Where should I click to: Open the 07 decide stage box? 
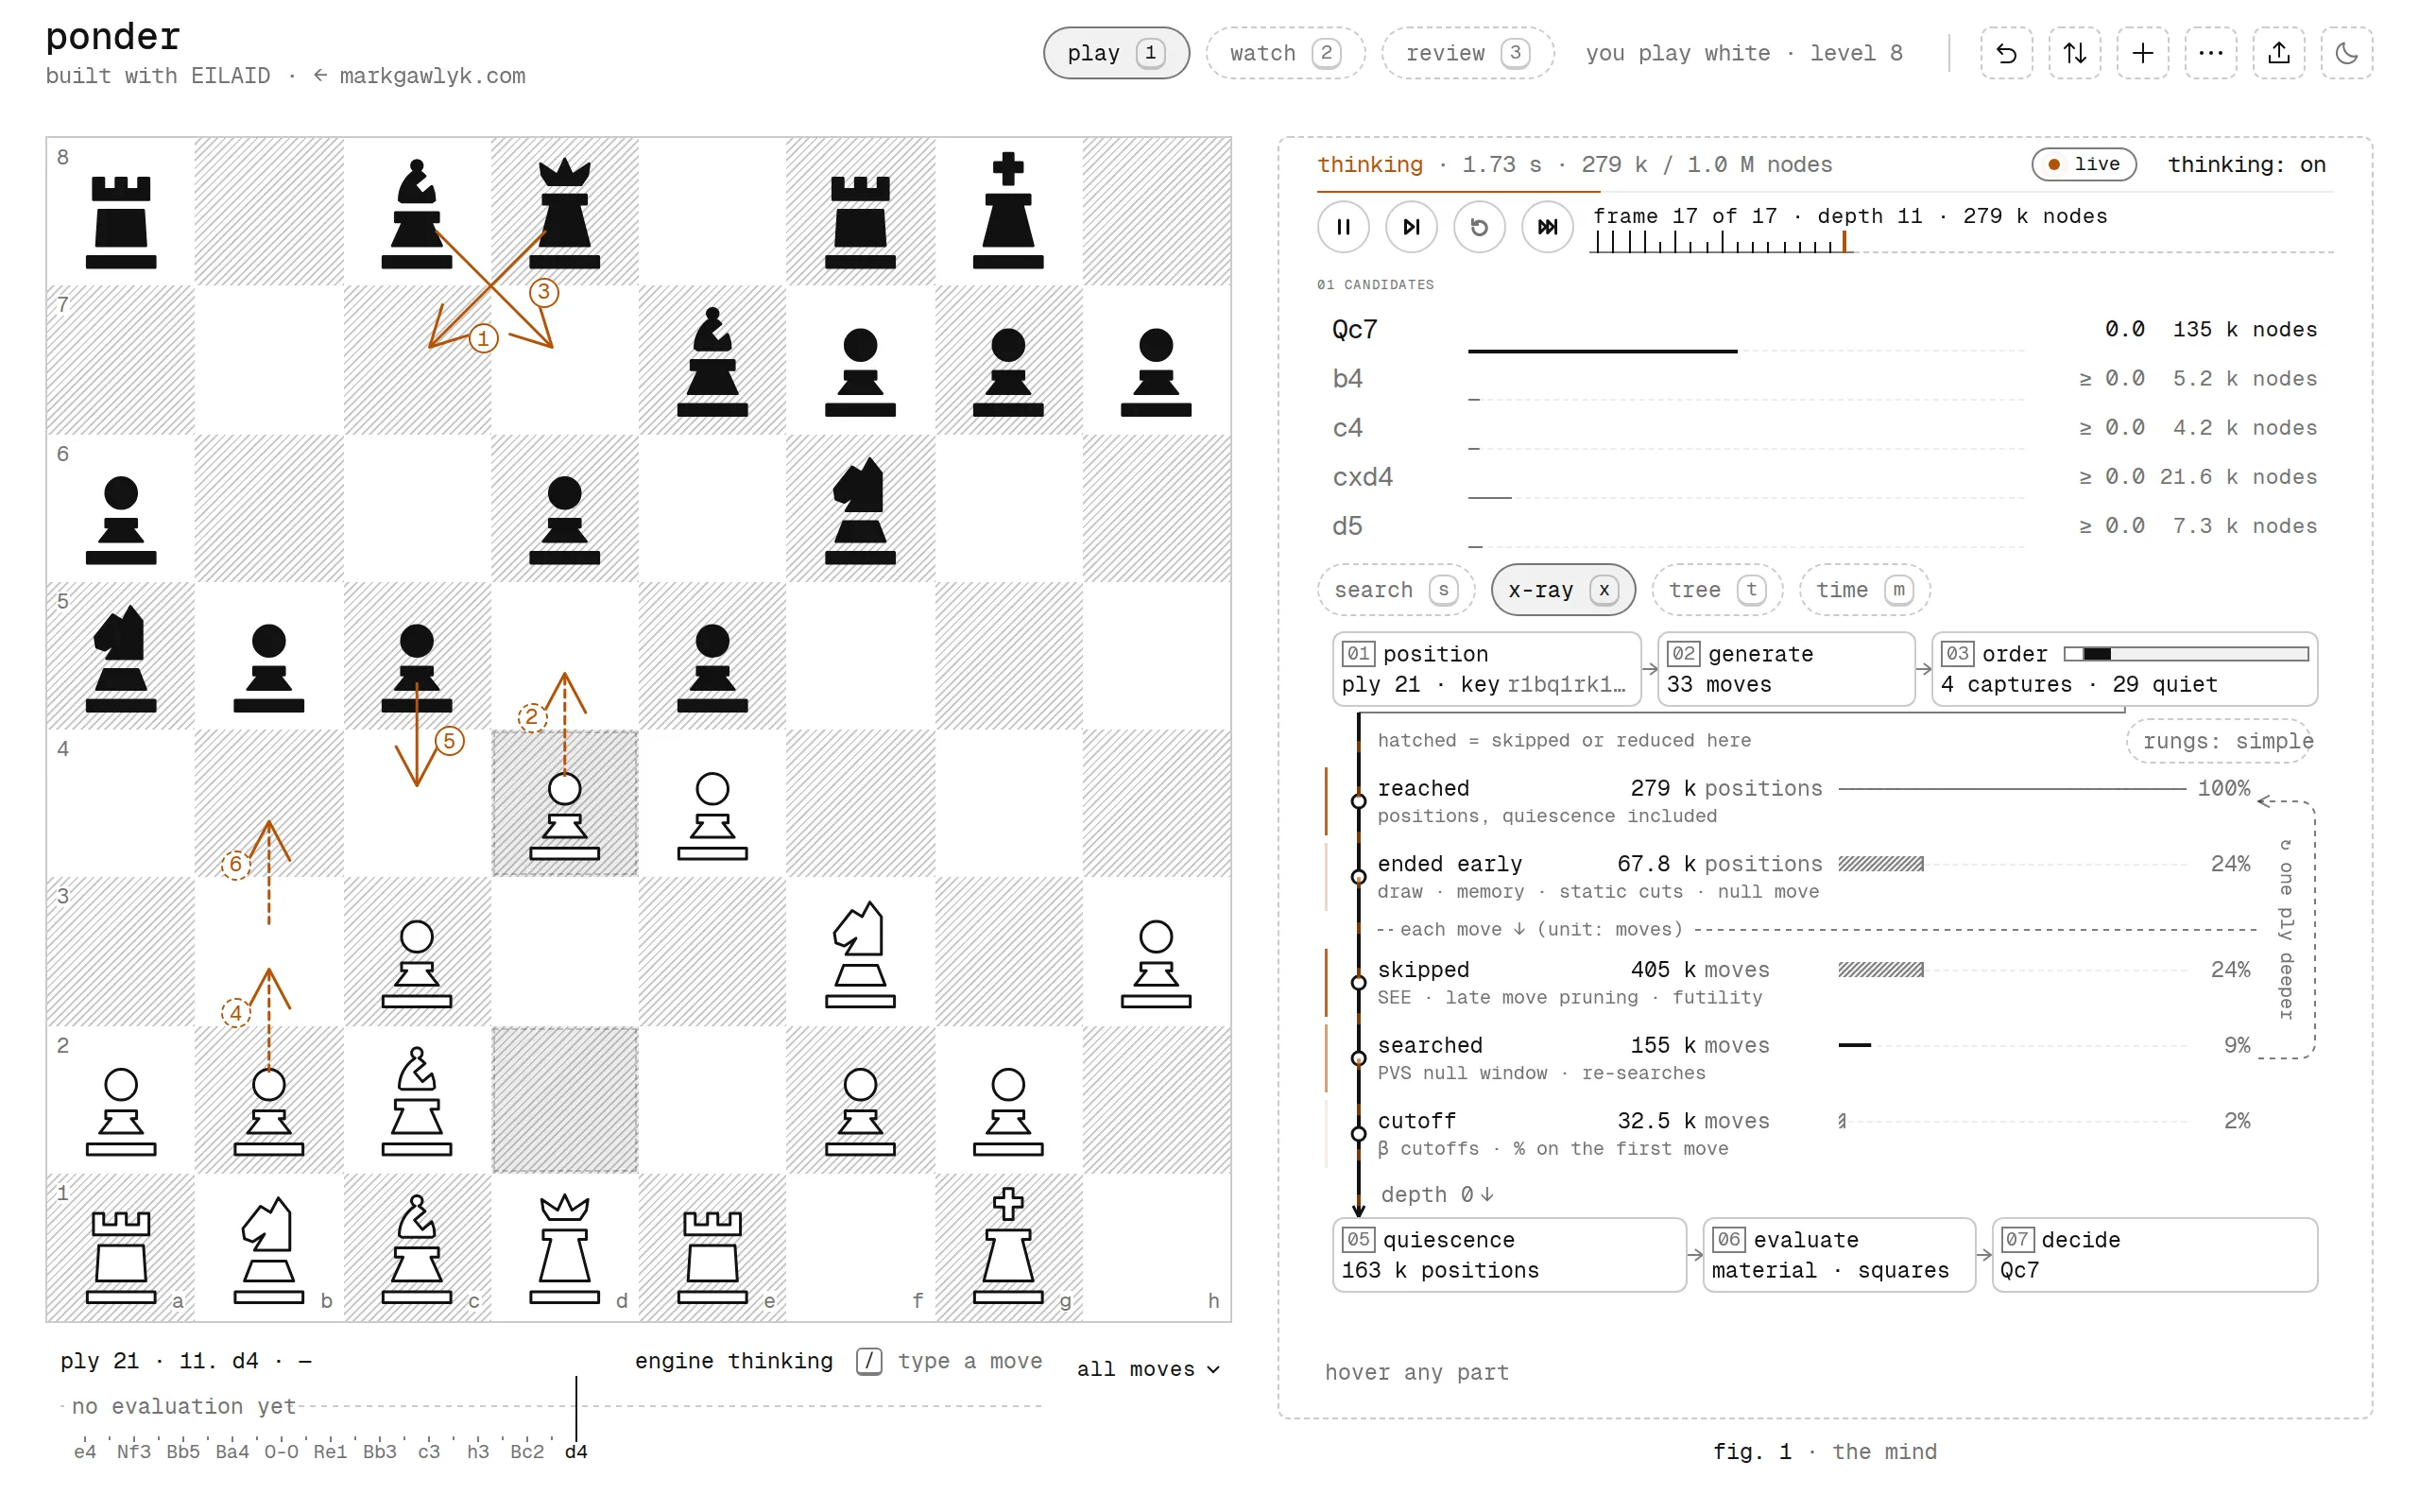[2154, 1255]
